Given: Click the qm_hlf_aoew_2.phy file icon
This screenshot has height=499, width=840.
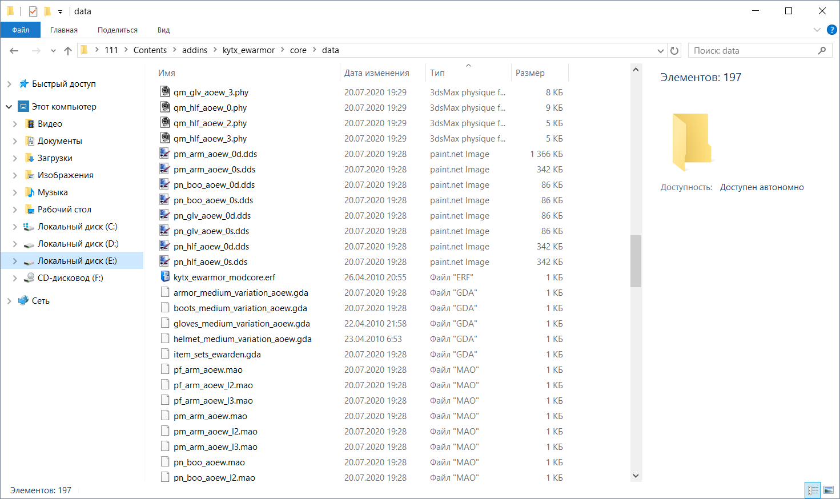Looking at the screenshot, I should (164, 123).
